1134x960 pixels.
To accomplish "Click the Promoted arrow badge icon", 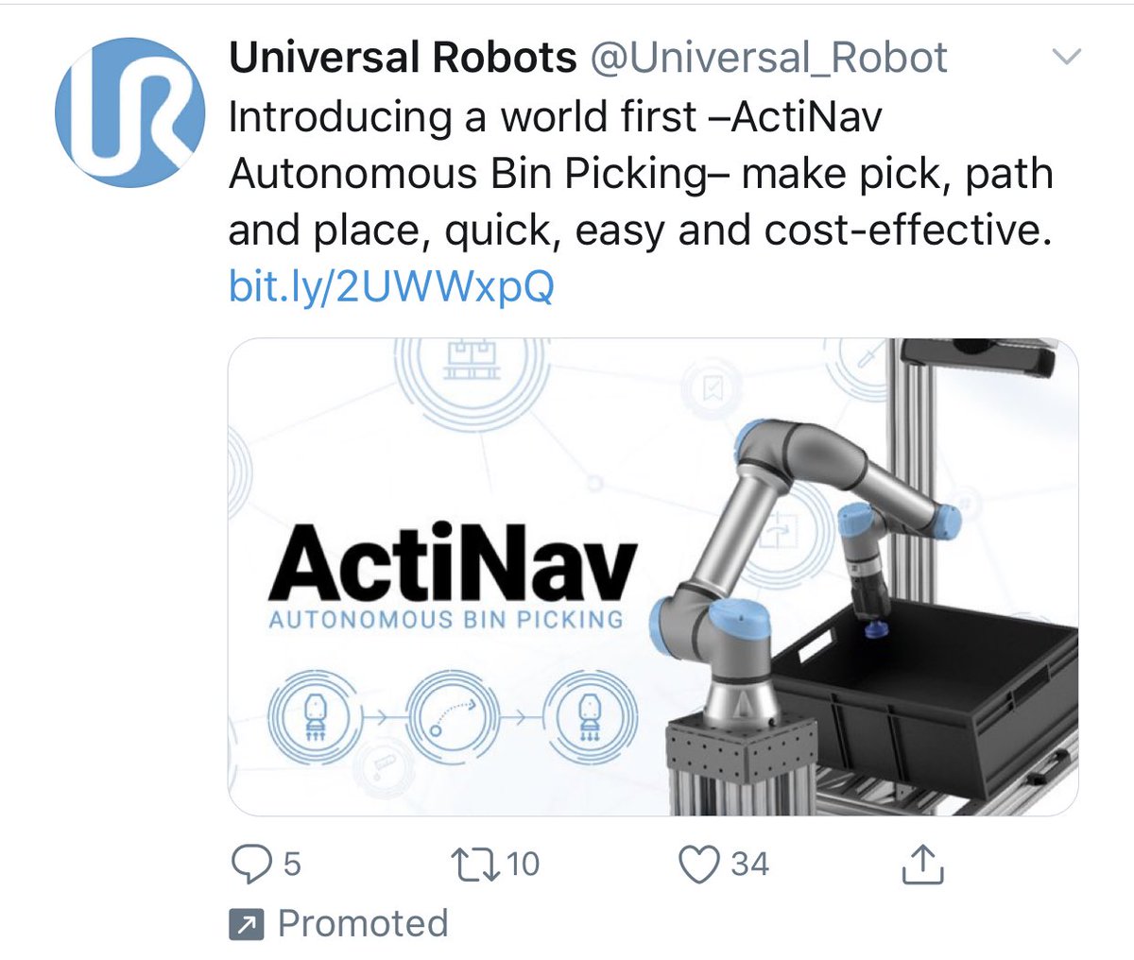I will pos(246,925).
